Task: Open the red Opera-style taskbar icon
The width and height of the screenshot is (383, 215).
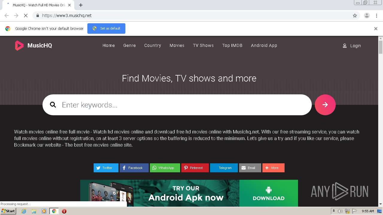Action: coord(64,211)
